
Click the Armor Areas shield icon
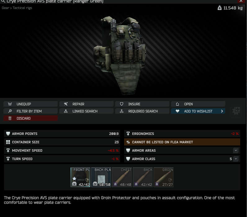click(x=128, y=150)
